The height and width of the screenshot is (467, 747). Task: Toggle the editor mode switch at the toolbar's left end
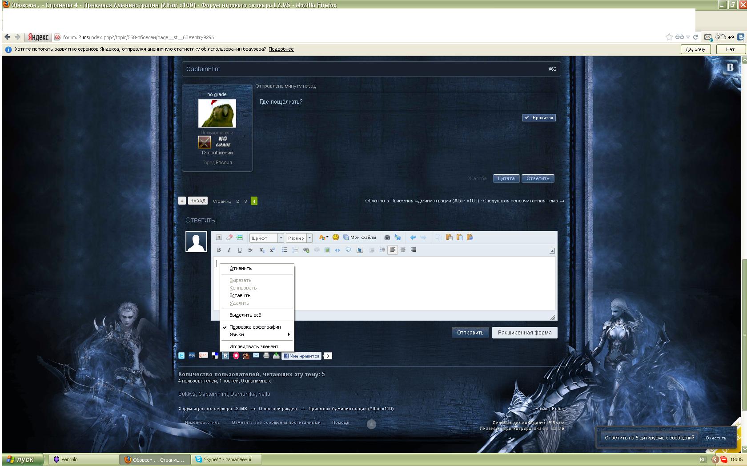pyautogui.click(x=219, y=238)
